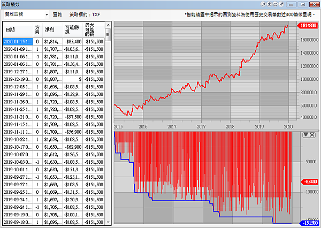Select the 2019-11-29 date cell
The width and height of the screenshot is (321, 228).
point(18,94)
